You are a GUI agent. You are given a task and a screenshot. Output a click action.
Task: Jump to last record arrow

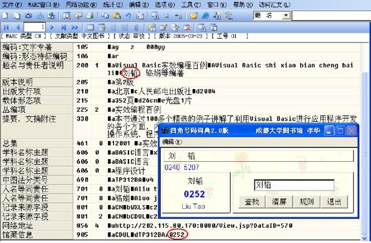point(64,28)
